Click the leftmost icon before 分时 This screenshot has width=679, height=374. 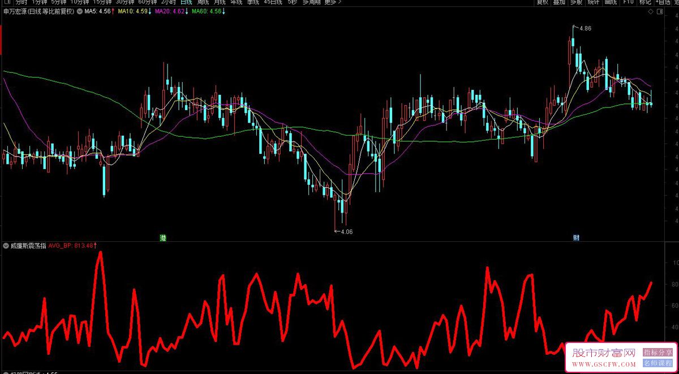5,2
